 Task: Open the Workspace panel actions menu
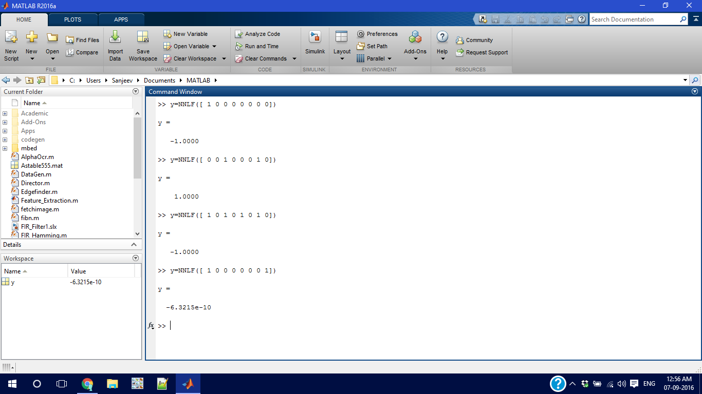tap(136, 258)
